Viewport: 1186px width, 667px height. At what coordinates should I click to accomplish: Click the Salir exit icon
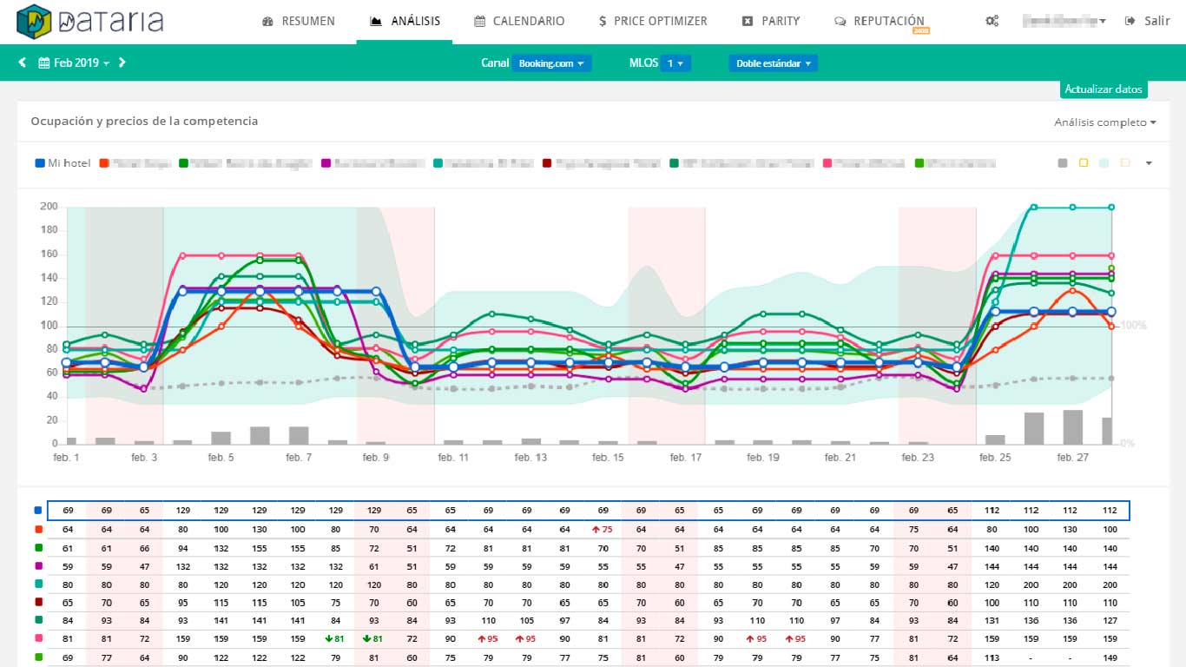[x=1130, y=21]
